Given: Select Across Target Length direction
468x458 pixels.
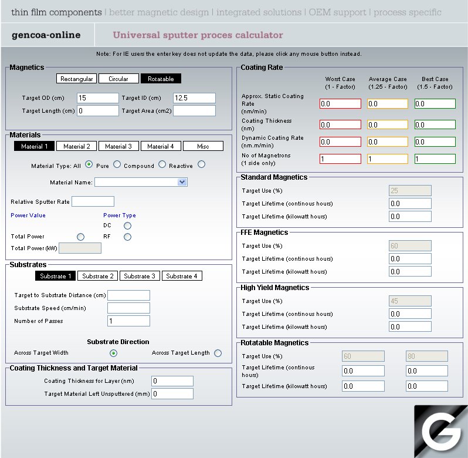Looking at the screenshot, I should point(218,353).
